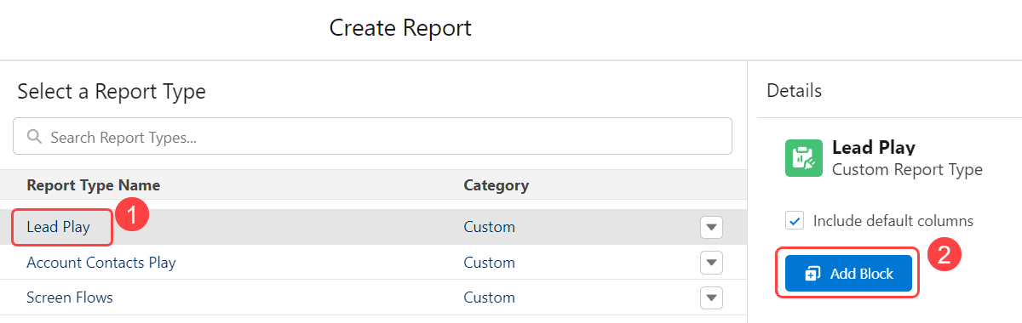The image size is (1022, 323).
Task: Click the Lead Play title in Details
Action: tap(874, 148)
